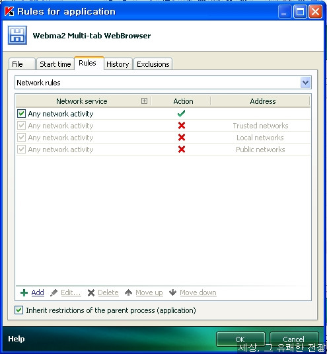This screenshot has height=354, width=327.
Task: Select the 'Trusted networks' address cell
Action: [260, 126]
